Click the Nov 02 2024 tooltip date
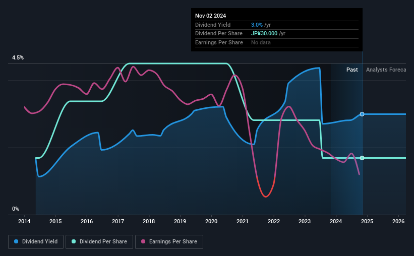The width and height of the screenshot is (414, 256). coord(210,16)
